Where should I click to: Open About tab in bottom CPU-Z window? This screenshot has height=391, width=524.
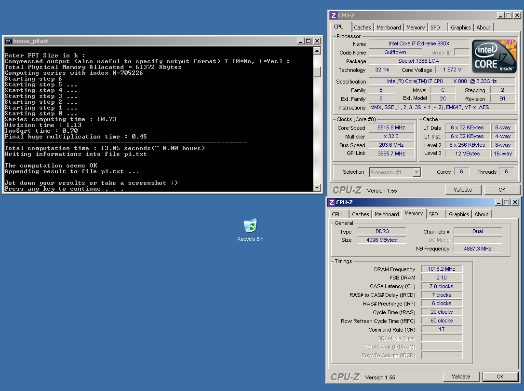(481, 214)
